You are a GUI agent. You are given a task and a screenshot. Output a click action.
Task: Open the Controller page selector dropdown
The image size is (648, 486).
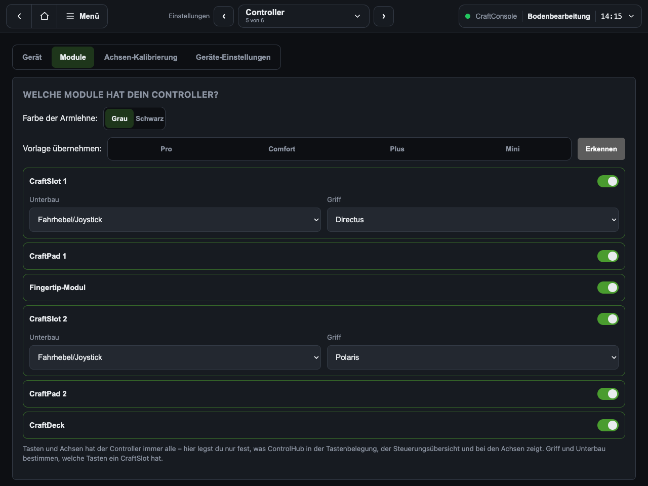tap(304, 16)
